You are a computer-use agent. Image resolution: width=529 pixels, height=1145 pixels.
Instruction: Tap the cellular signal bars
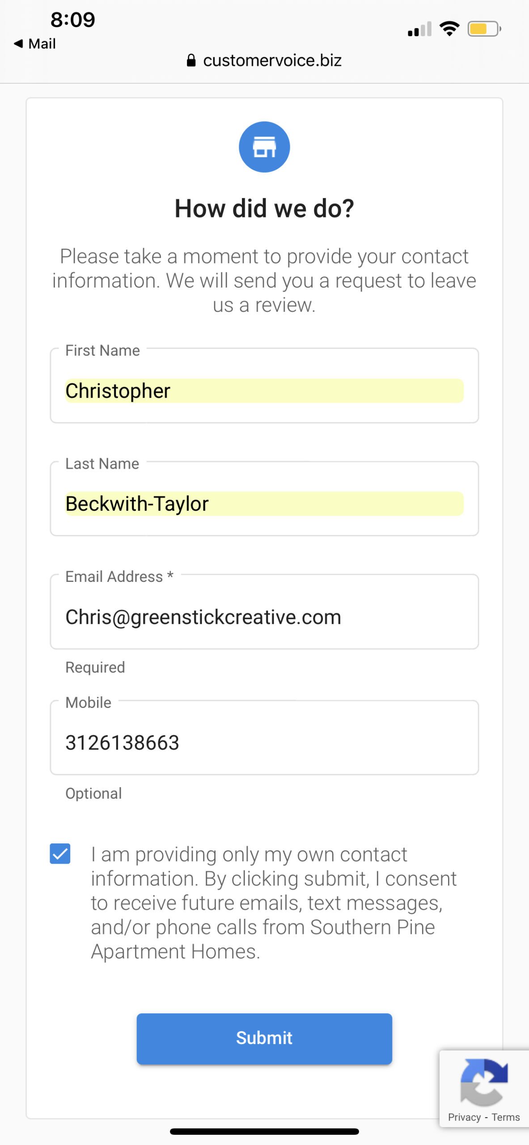pos(419,30)
